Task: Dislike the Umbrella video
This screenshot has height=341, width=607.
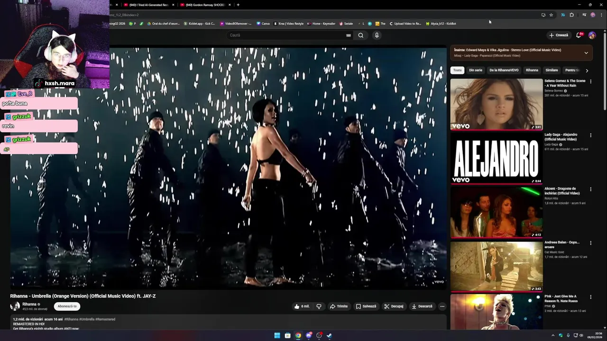Action: click(319, 306)
